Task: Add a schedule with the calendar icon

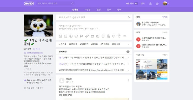Action: (92, 36)
